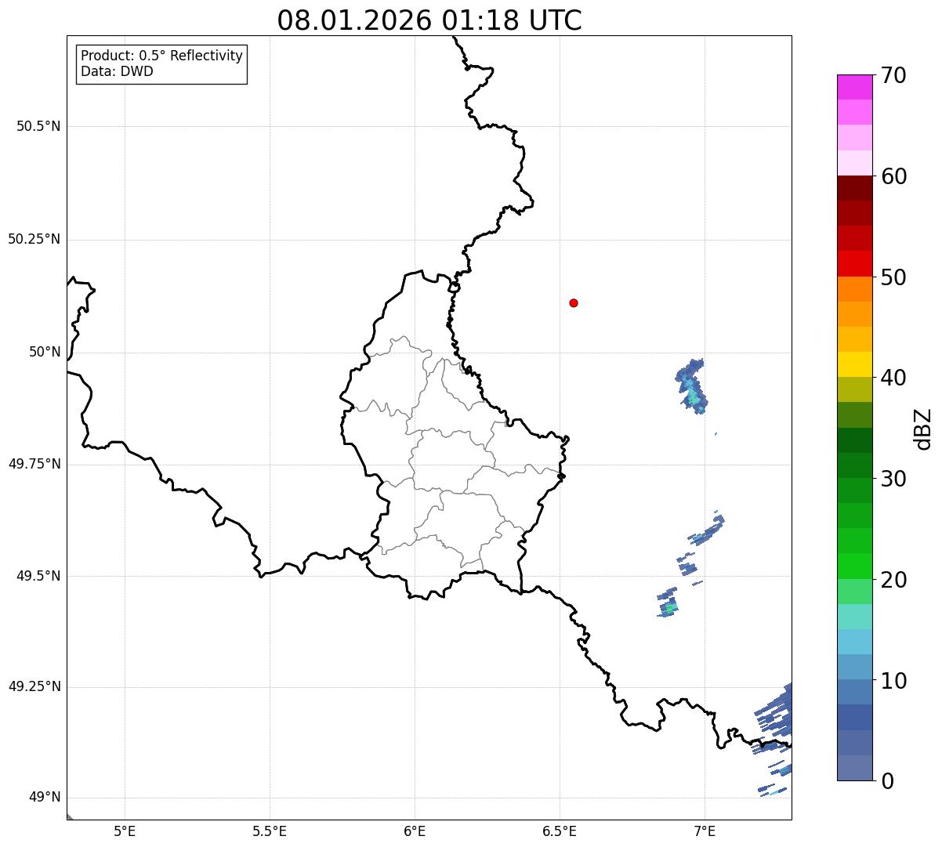Pick the slate-blue bottom colorbar segment
This screenshot has width=942, height=847.
click(854, 768)
